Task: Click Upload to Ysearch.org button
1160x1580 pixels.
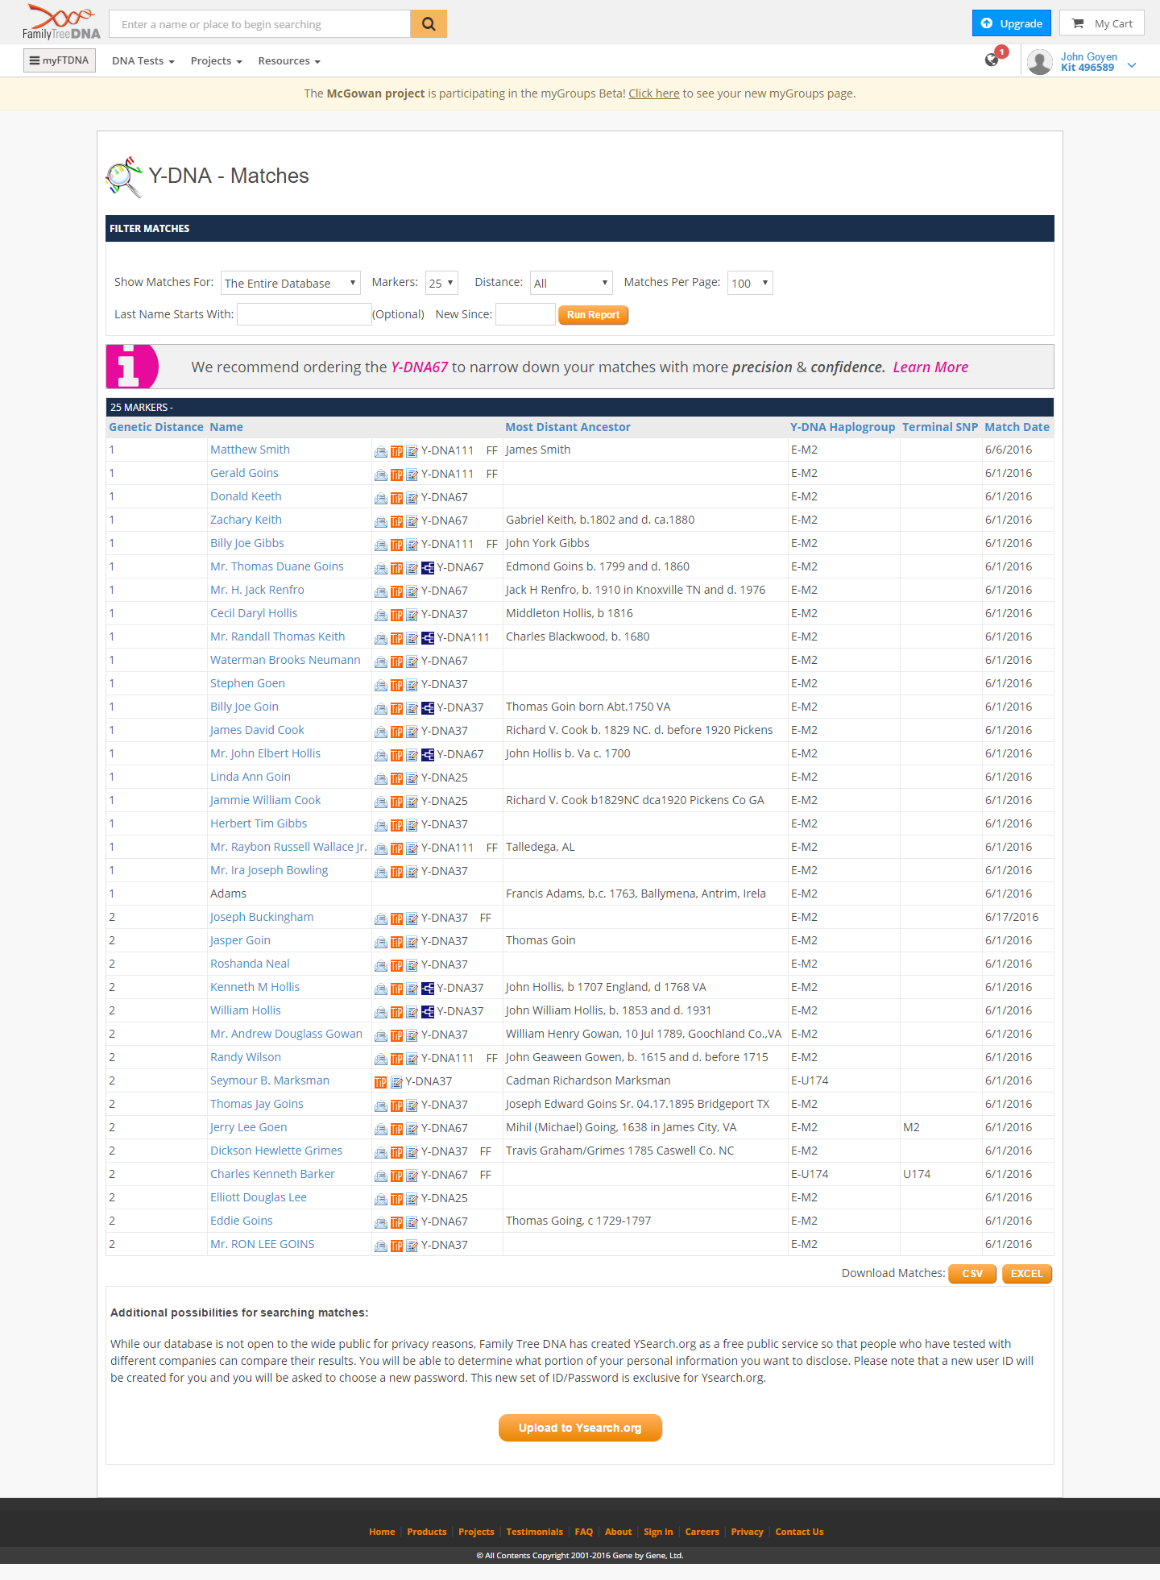Action: click(580, 1428)
